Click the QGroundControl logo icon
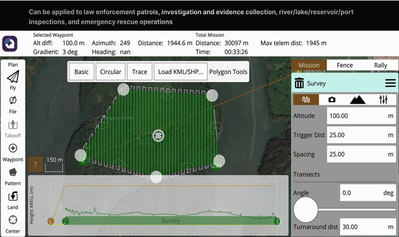This screenshot has height=237, width=399. pos(10,44)
